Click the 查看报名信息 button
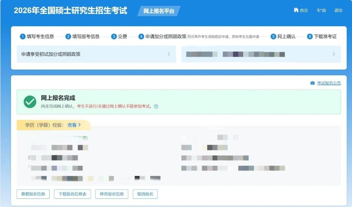The height and width of the screenshot is (207, 352). point(34,194)
